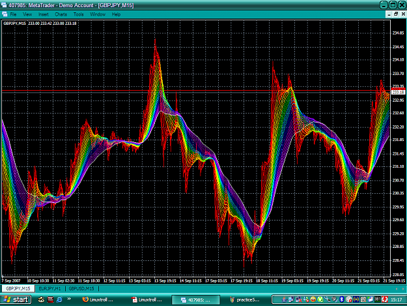Click the current price label 233.18
407x306 pixels.
[399, 93]
